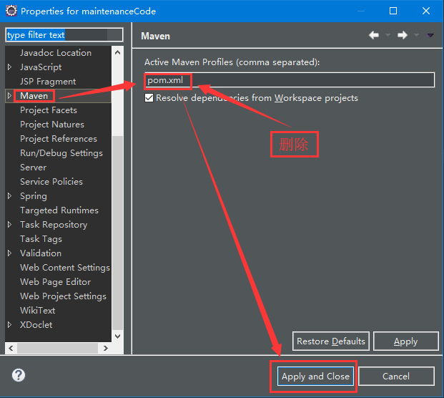Click the horizontal scroll left arrow

point(11,348)
